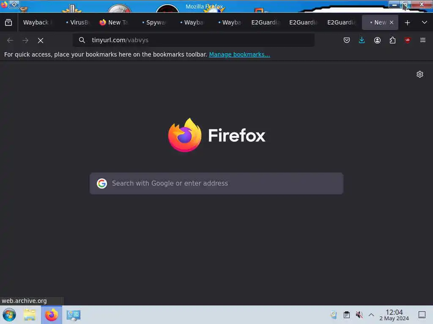This screenshot has height=324, width=433.
Task: Stop loading the page
Action: 41,40
